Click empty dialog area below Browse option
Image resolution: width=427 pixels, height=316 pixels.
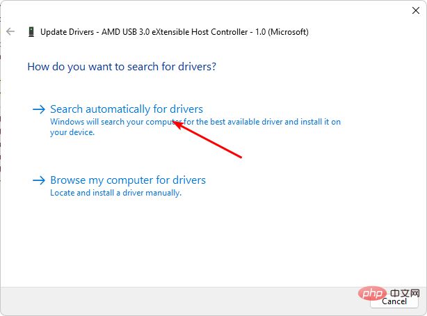coord(209,244)
